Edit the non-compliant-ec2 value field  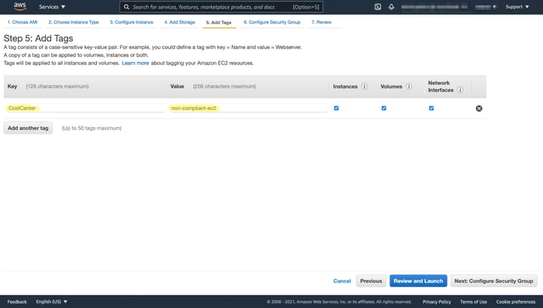click(248, 108)
